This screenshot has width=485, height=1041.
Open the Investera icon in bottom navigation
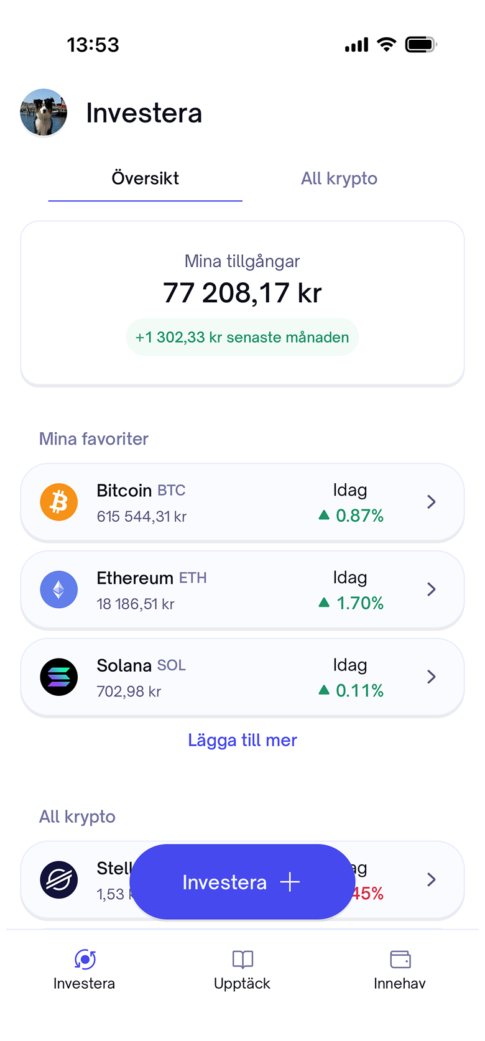coord(85,960)
